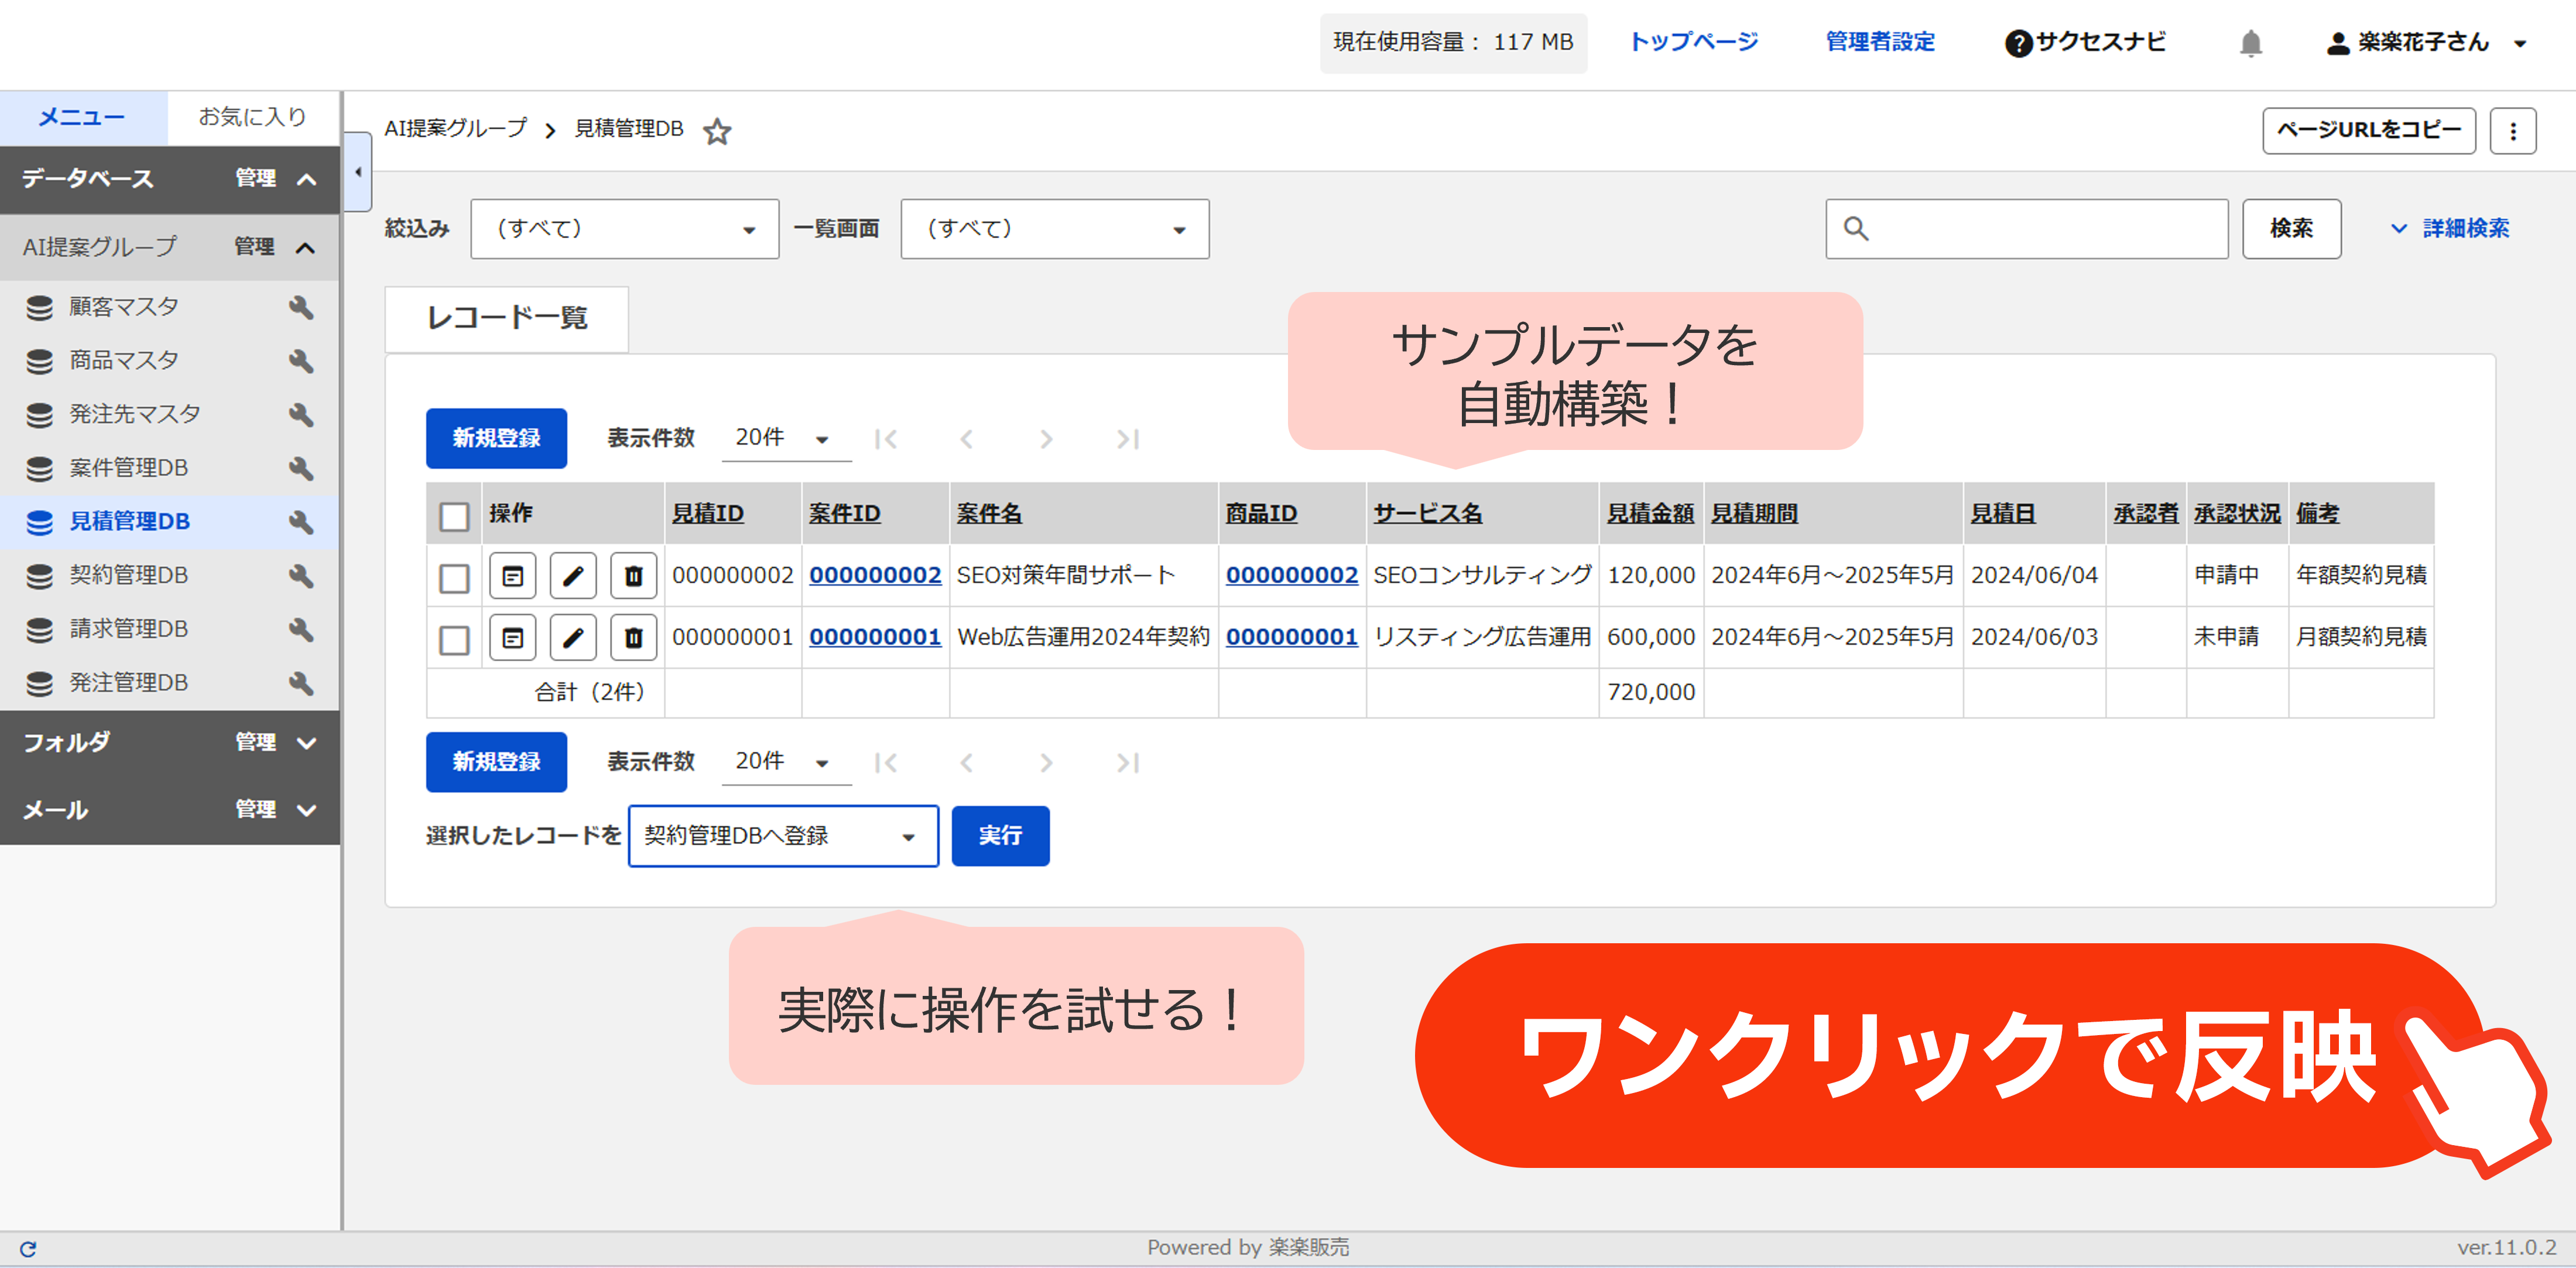Viewport: 2576px width, 1268px height.
Task: Click the wrench icon for 顧客マスタ
Action: (301, 307)
